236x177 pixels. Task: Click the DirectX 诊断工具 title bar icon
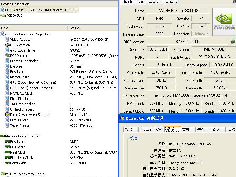[122, 118]
